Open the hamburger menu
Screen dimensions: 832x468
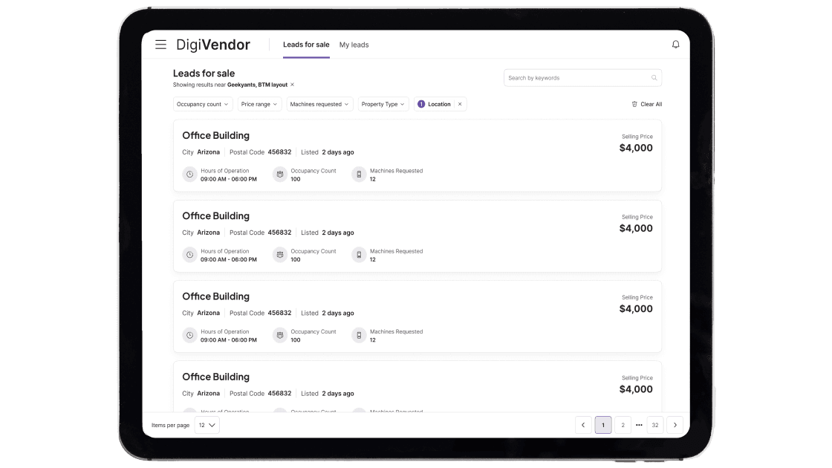click(160, 45)
